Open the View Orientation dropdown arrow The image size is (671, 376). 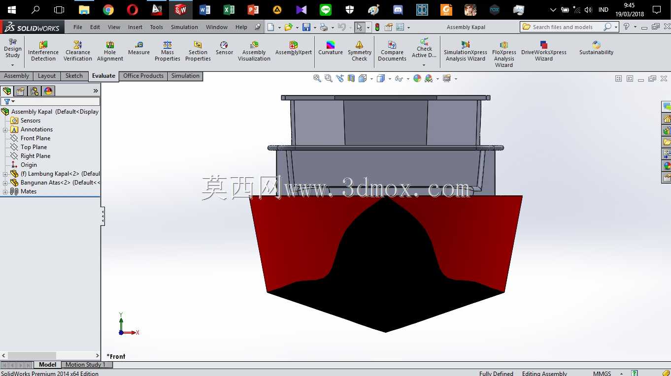coord(372,79)
